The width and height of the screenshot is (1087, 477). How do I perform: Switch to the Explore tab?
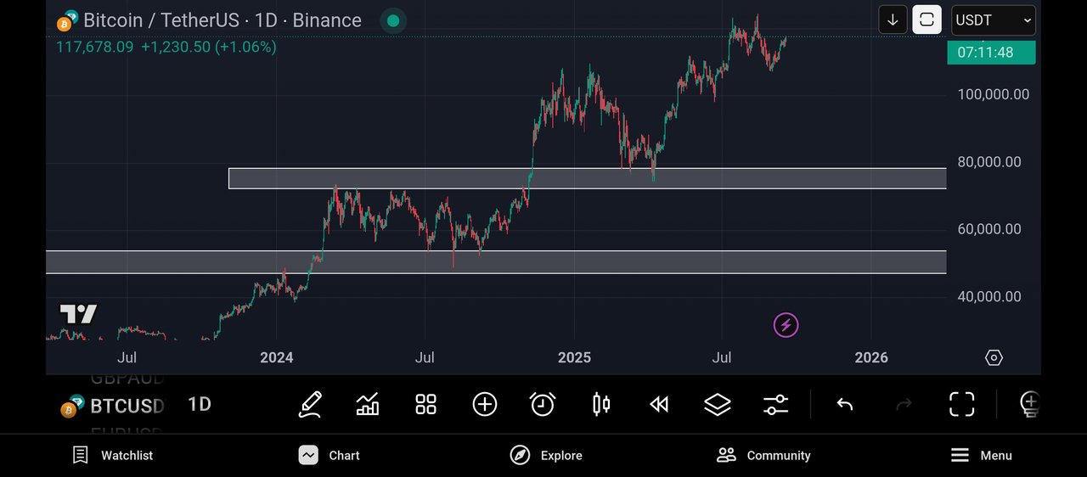tap(546, 455)
